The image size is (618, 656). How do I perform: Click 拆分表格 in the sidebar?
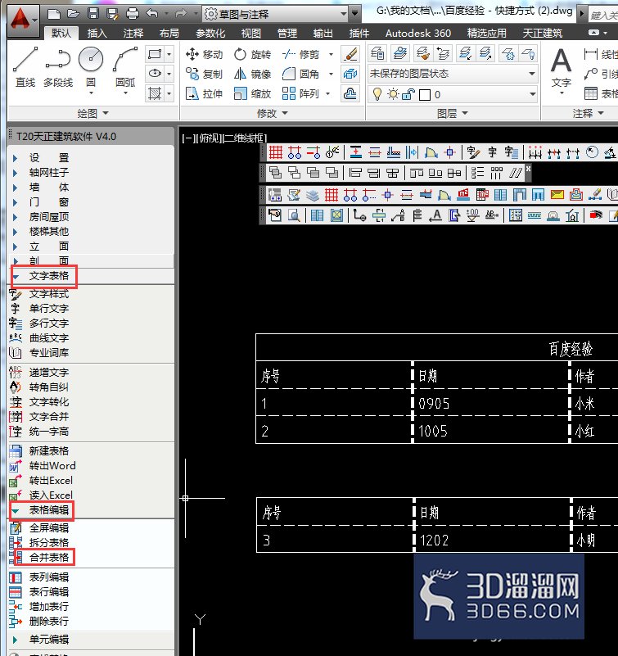(x=49, y=543)
